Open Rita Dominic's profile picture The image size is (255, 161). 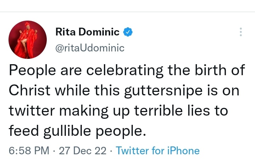(28, 39)
